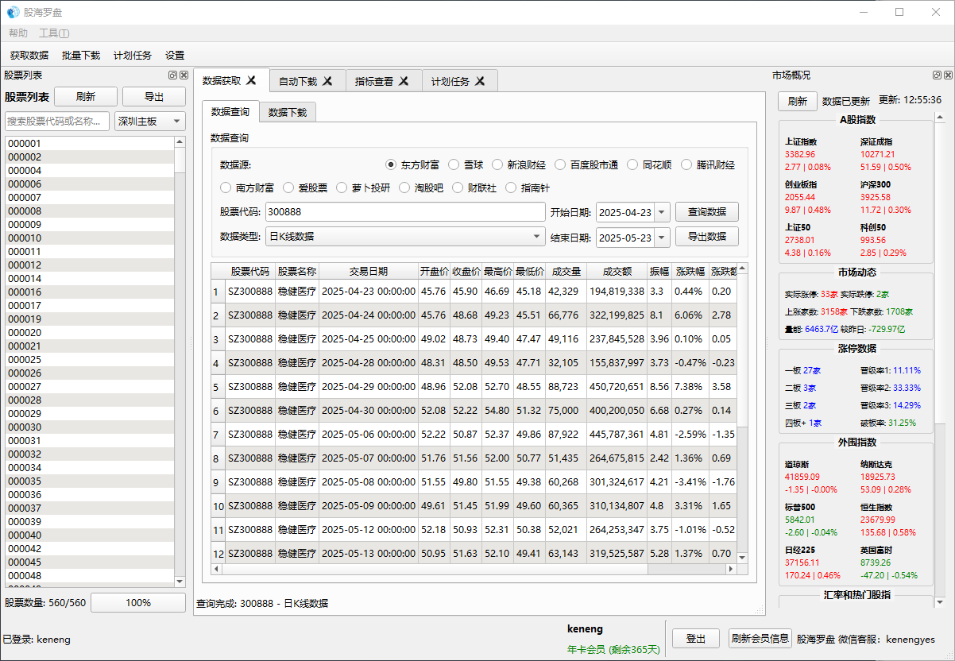Click the stock list scrollbar up arrow
955x661 pixels.
(x=180, y=142)
